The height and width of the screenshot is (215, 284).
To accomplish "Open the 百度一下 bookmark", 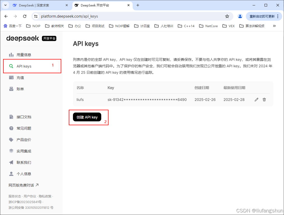I will tap(12, 26).
